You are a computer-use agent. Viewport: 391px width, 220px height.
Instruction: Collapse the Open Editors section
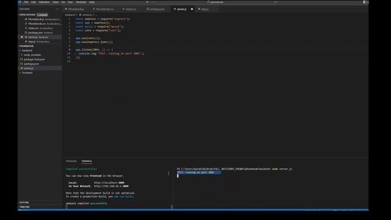tap(27, 15)
